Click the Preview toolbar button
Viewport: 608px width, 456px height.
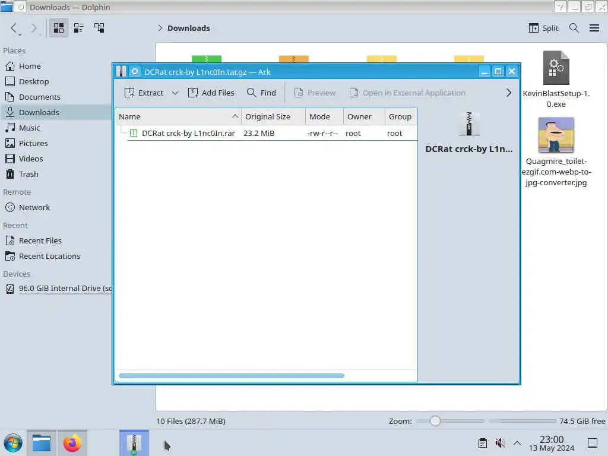coord(315,93)
